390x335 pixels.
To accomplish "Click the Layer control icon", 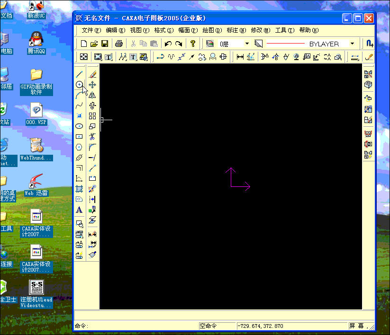I will pyautogui.click(x=210, y=44).
